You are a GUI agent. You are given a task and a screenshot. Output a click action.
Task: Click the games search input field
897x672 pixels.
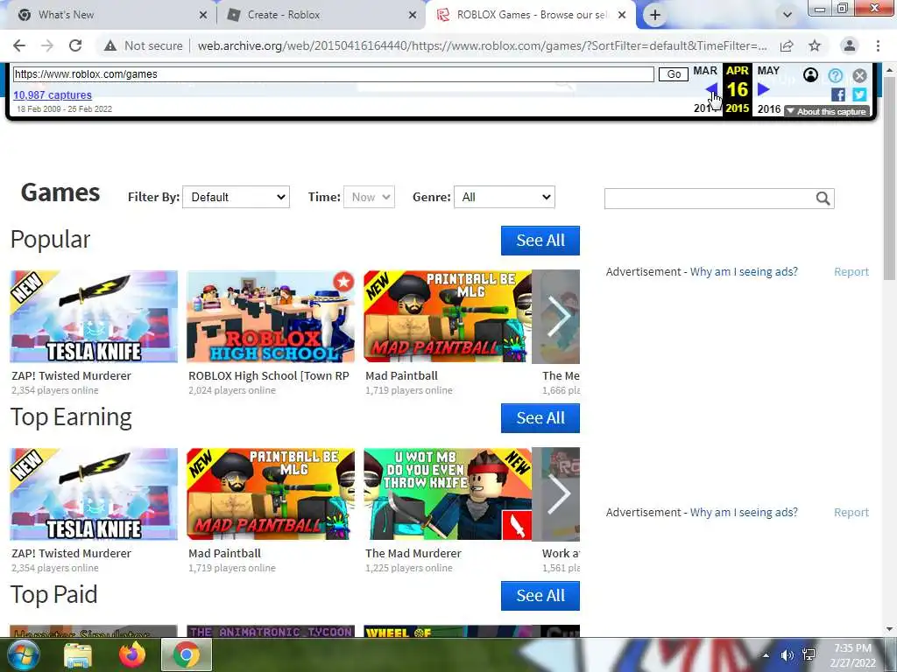(710, 199)
